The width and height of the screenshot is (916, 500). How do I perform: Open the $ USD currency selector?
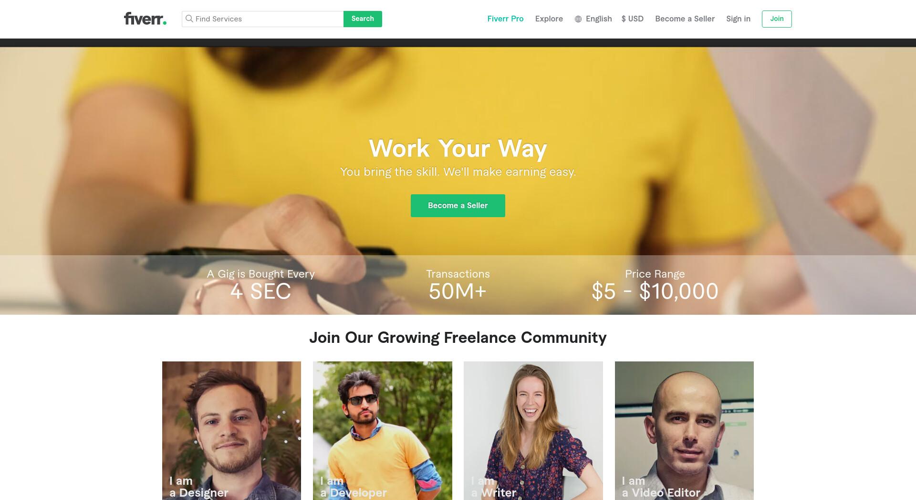(632, 19)
